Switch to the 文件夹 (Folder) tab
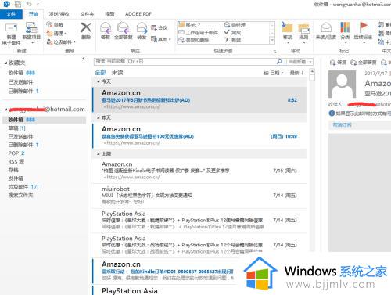This screenshot has width=391, height=295. (87, 14)
